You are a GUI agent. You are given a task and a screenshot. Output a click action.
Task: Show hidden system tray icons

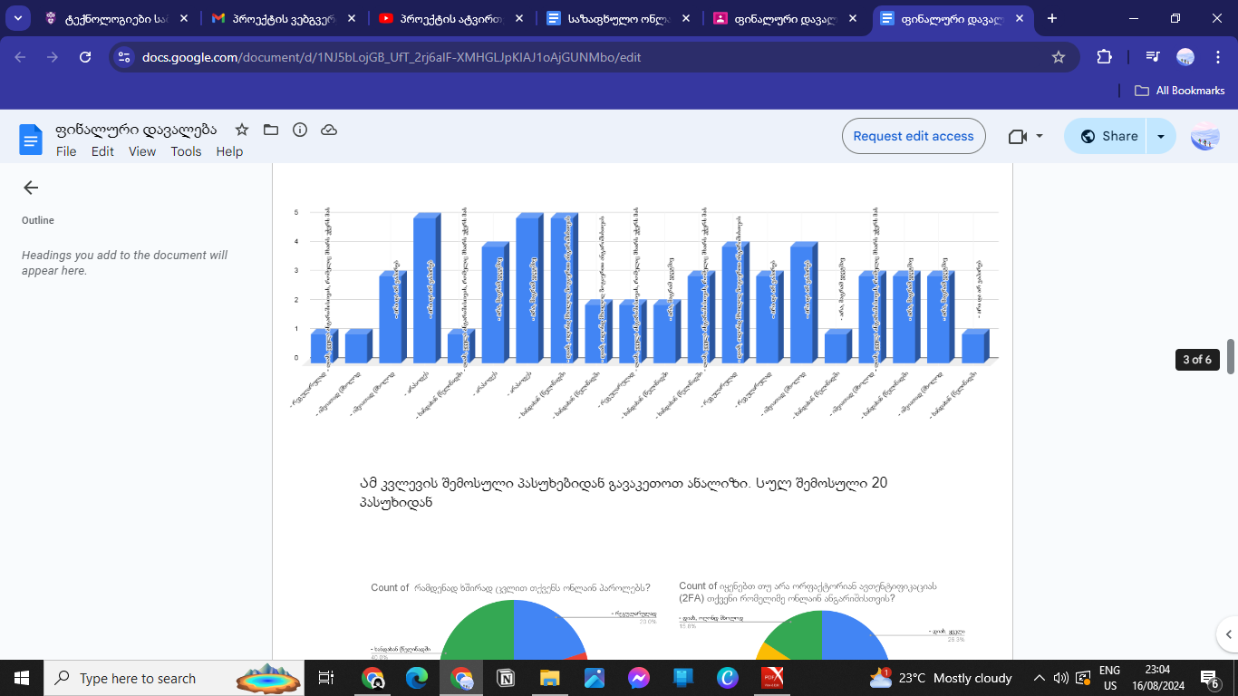coord(1040,678)
